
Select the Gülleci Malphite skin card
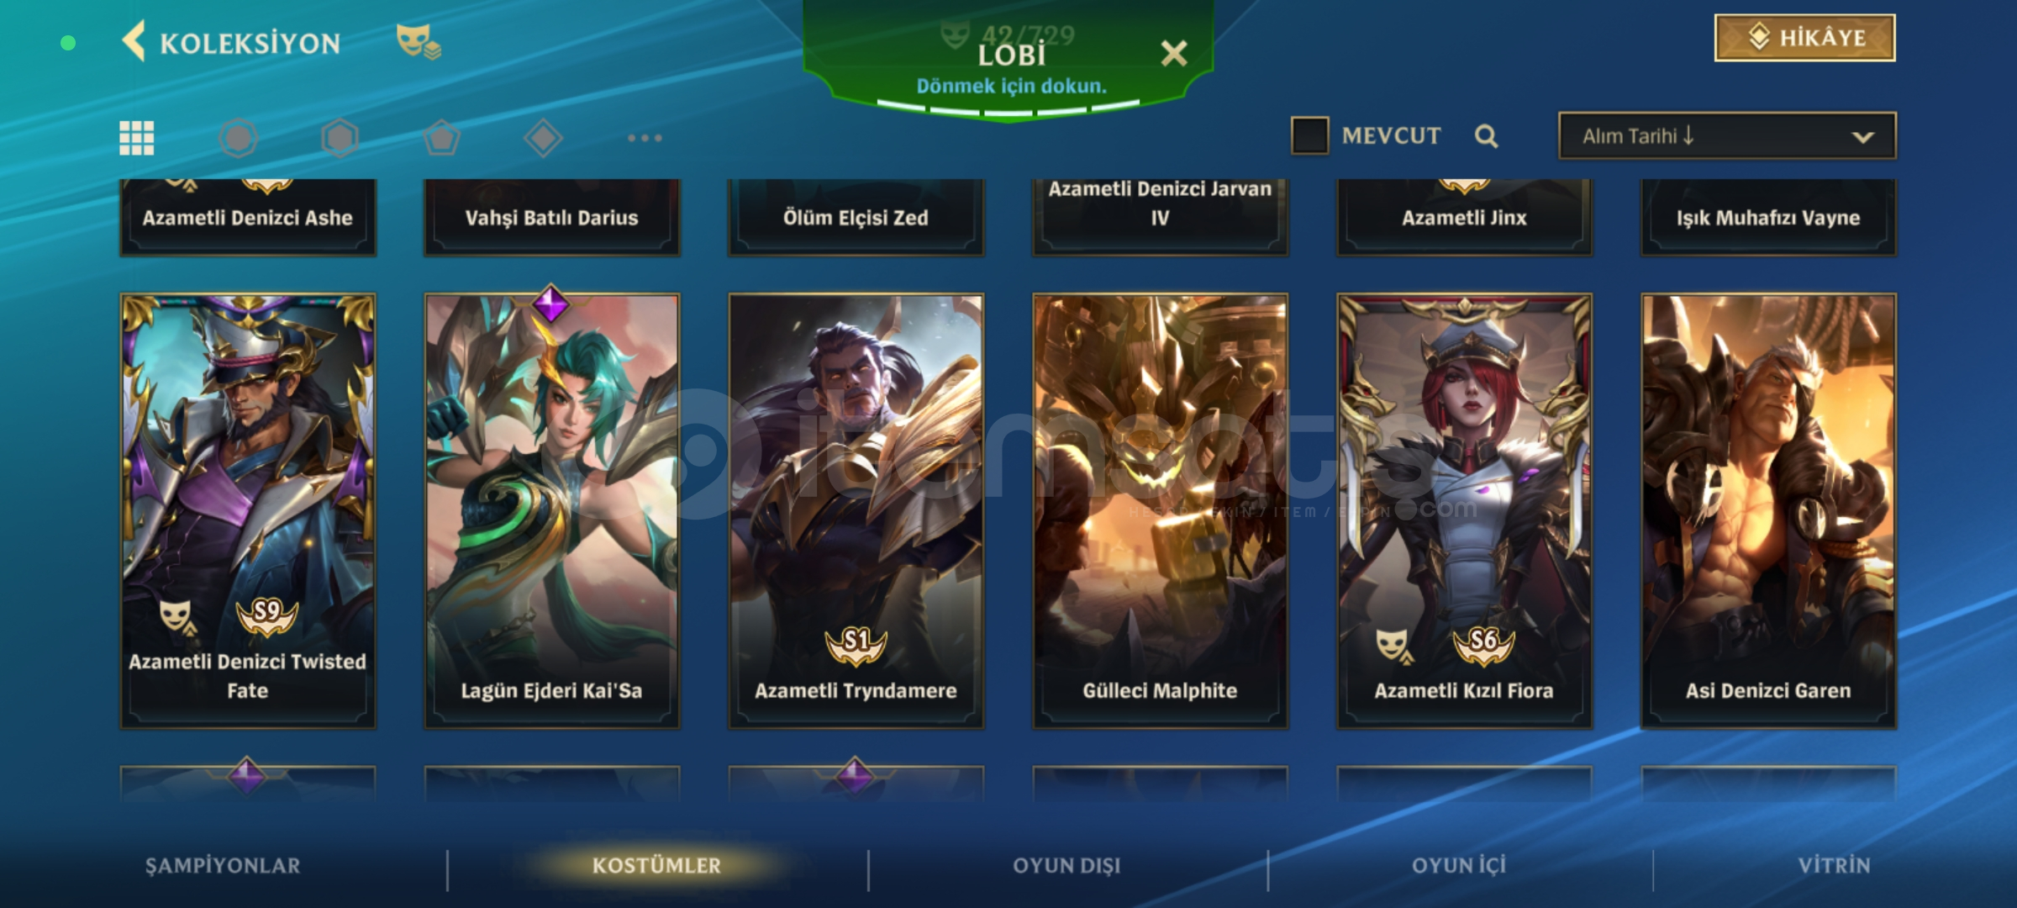[1160, 510]
